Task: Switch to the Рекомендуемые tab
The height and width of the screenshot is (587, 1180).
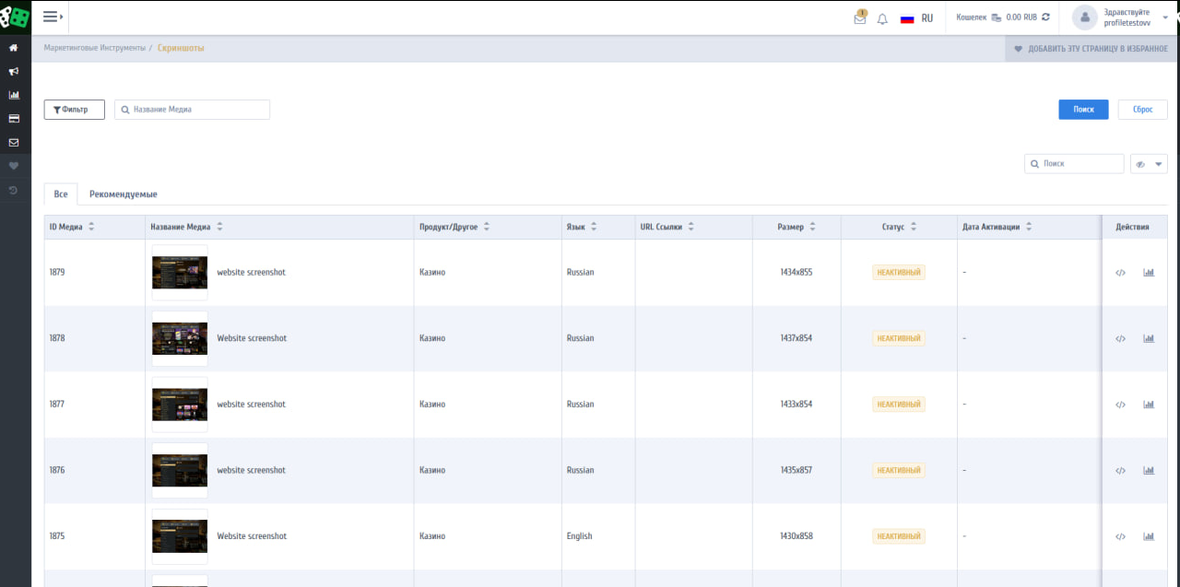Action: (124, 194)
